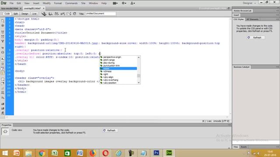This screenshot has width=280, height=157.
Task: Open the File menu
Action: 11,3
